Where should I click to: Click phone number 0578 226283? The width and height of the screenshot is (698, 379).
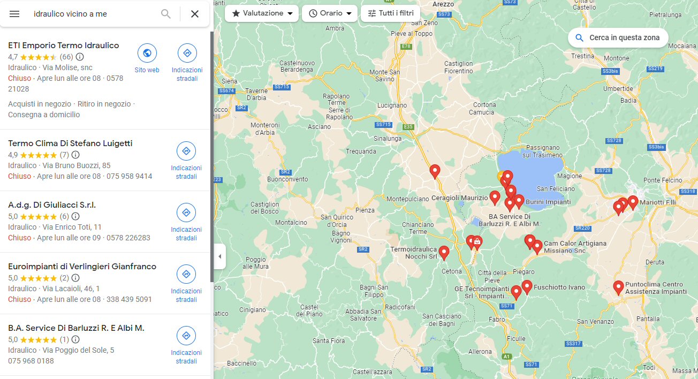click(128, 238)
